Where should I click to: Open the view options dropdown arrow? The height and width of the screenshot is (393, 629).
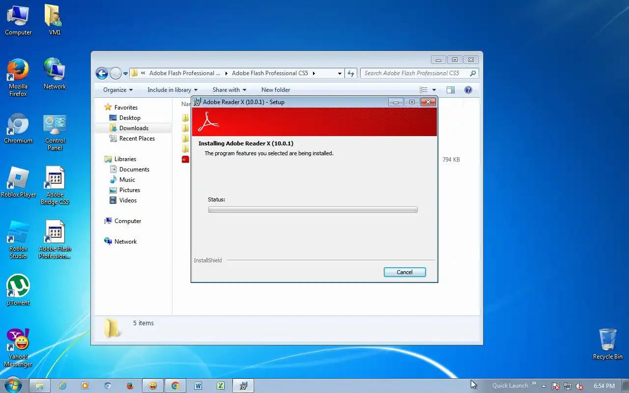click(434, 90)
